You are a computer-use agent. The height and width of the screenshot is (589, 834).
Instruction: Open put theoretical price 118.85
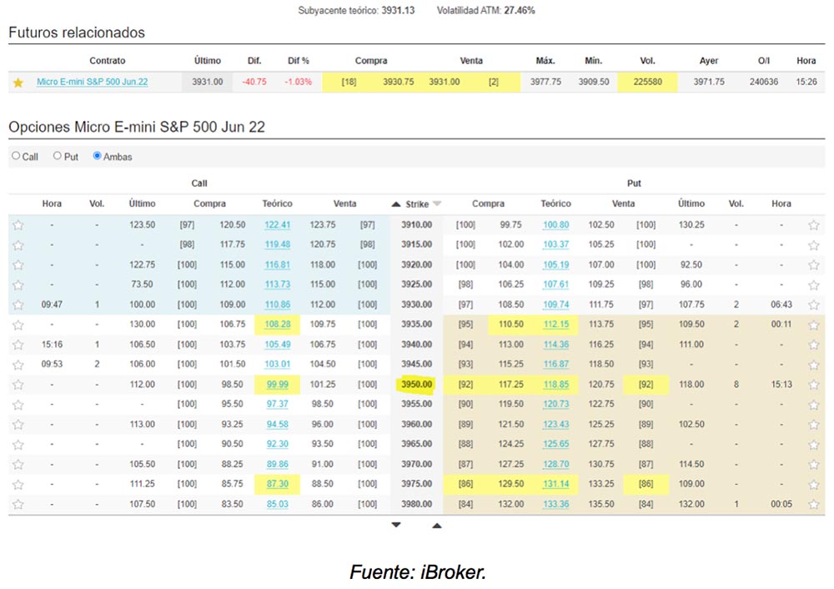pos(555,384)
